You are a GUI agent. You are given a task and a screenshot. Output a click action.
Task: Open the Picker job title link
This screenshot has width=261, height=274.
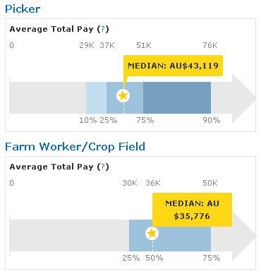click(23, 9)
